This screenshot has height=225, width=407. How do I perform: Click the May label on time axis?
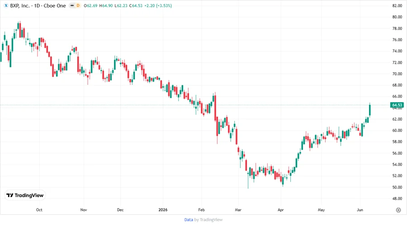322,210
